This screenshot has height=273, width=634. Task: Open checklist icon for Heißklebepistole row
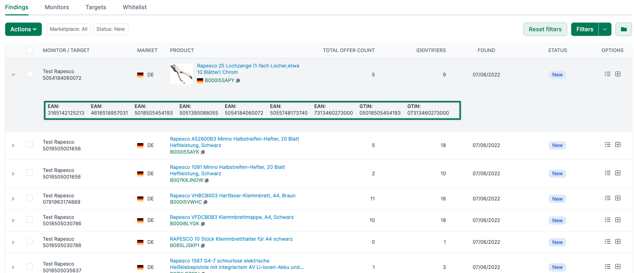click(x=607, y=267)
